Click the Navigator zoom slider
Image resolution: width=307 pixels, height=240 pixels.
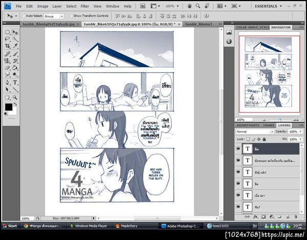point(280,120)
